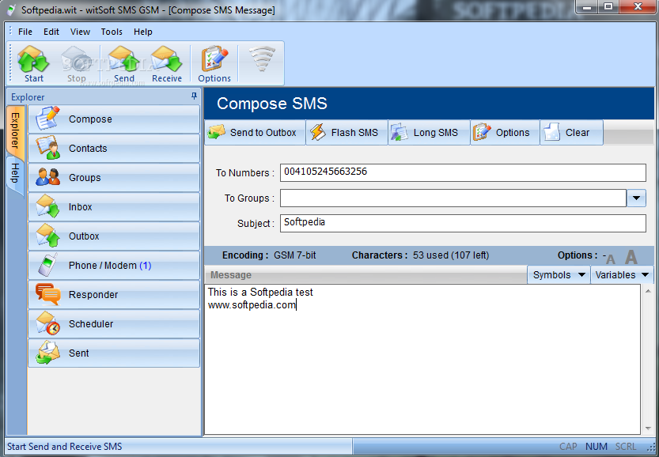Open Options from the main toolbar
The width and height of the screenshot is (659, 457).
point(214,64)
